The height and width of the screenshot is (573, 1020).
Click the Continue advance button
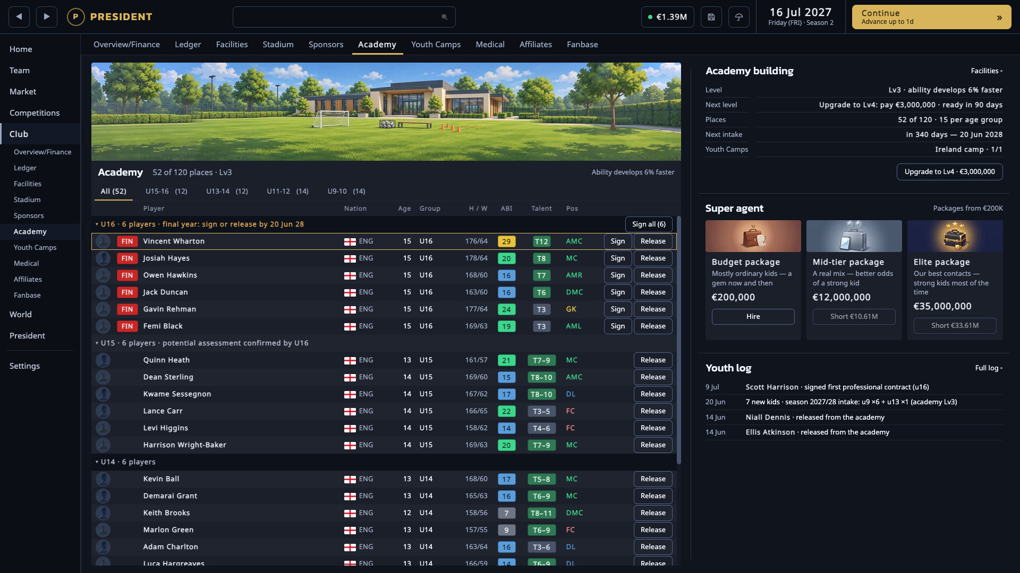[931, 17]
